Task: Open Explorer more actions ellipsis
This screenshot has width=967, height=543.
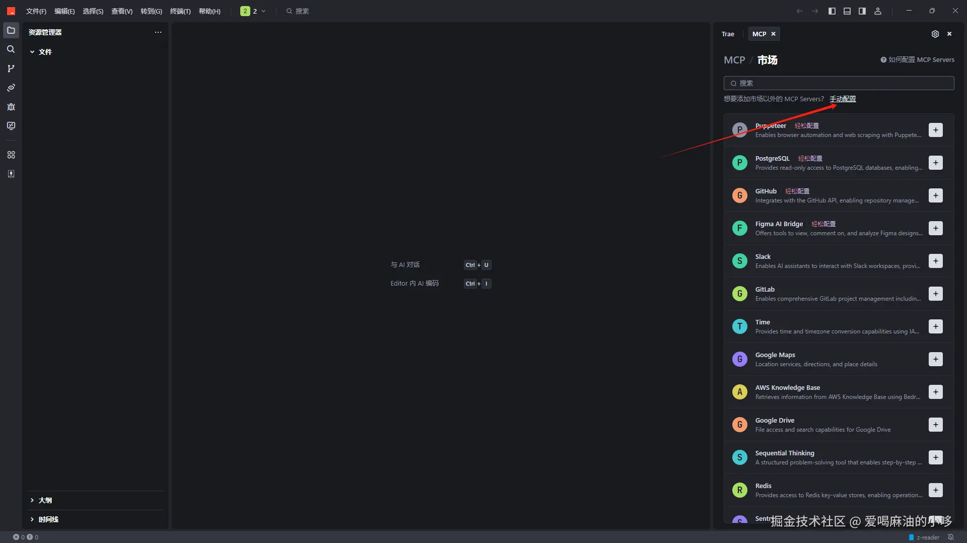Action: tap(158, 32)
